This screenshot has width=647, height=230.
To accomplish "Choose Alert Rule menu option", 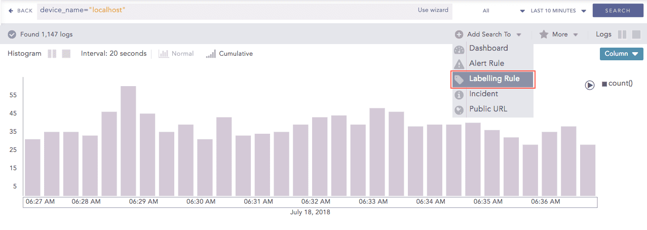I will click(486, 63).
